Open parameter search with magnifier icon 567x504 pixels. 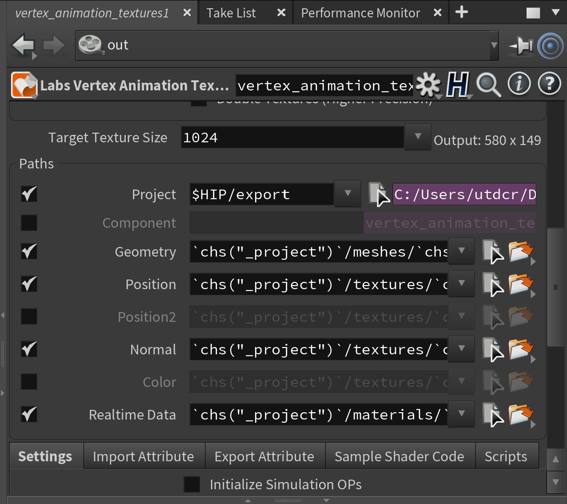coord(489,85)
